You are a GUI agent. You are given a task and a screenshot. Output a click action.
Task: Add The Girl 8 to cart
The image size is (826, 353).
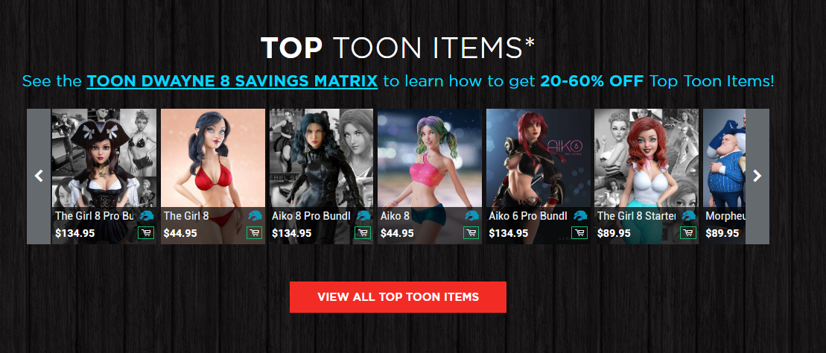point(255,233)
